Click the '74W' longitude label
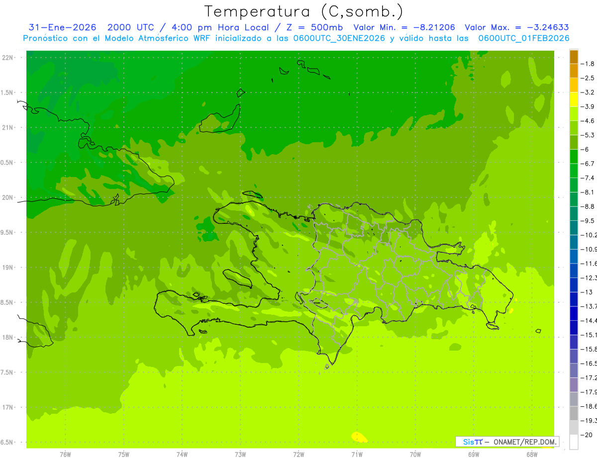The width and height of the screenshot is (597, 461). 182,455
